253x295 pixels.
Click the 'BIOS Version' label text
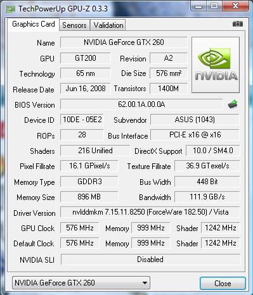(35, 105)
